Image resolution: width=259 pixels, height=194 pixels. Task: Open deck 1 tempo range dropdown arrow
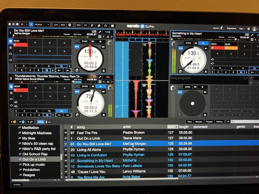pos(103,47)
